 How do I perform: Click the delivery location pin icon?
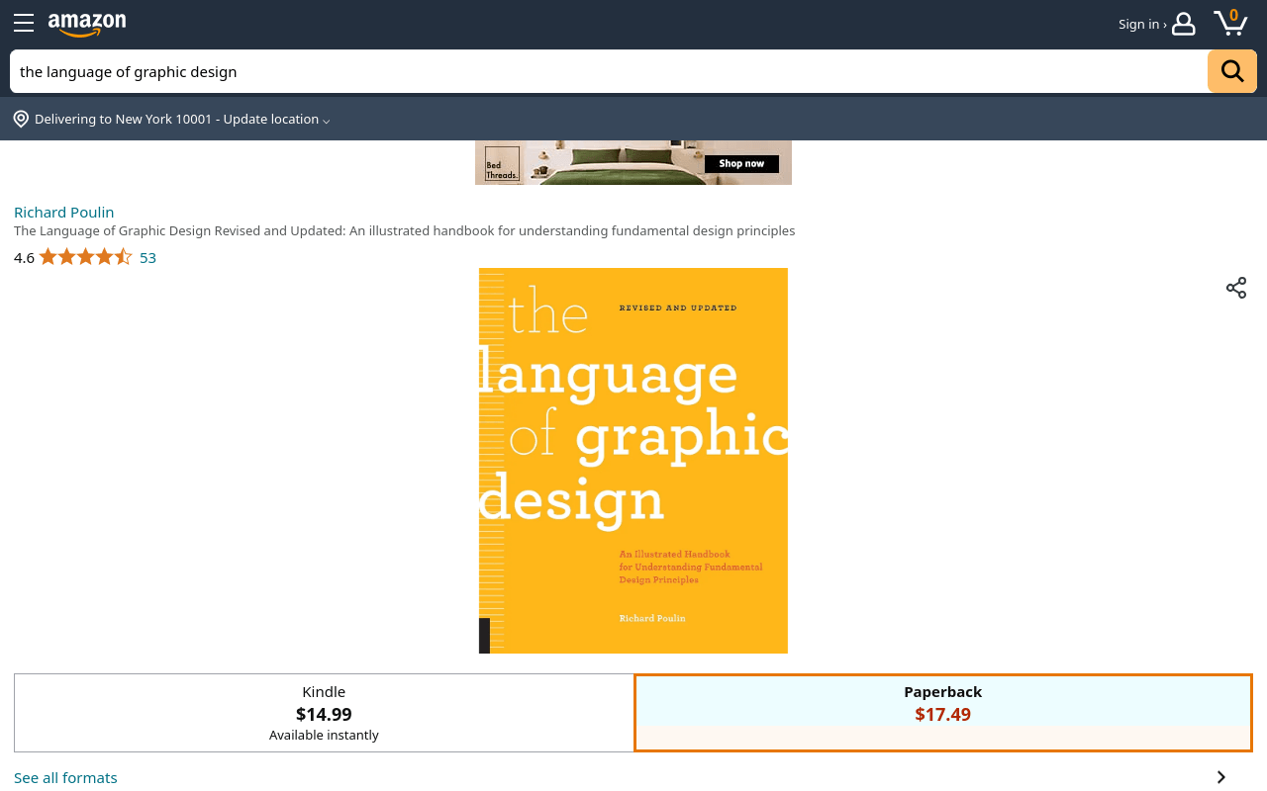(x=21, y=119)
